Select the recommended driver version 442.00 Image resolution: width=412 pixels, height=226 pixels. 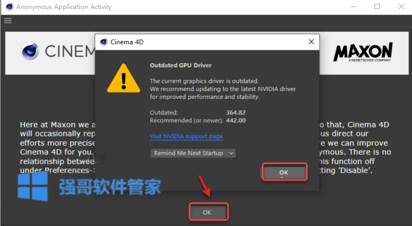236,121
